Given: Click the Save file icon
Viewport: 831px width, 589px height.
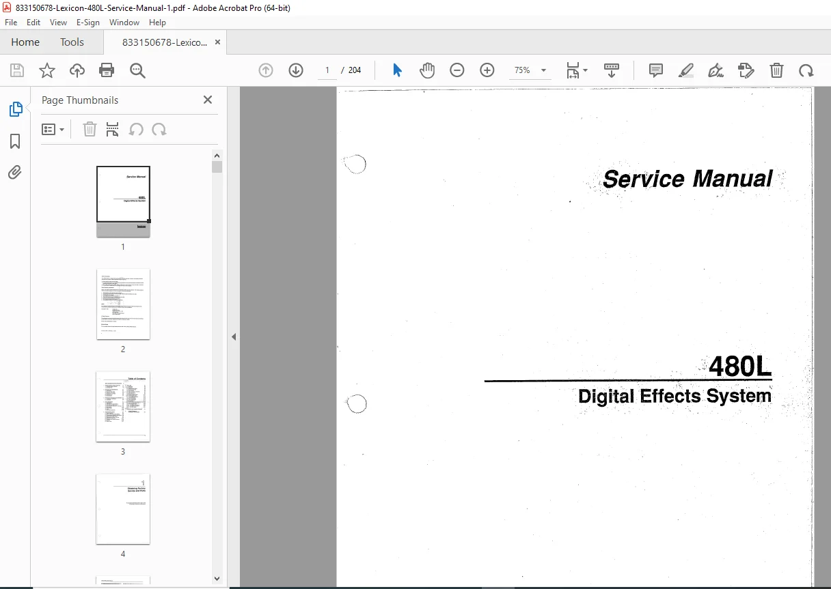Looking at the screenshot, I should 17,70.
